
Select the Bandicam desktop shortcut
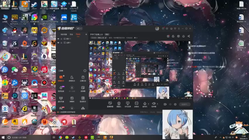(x=44, y=84)
